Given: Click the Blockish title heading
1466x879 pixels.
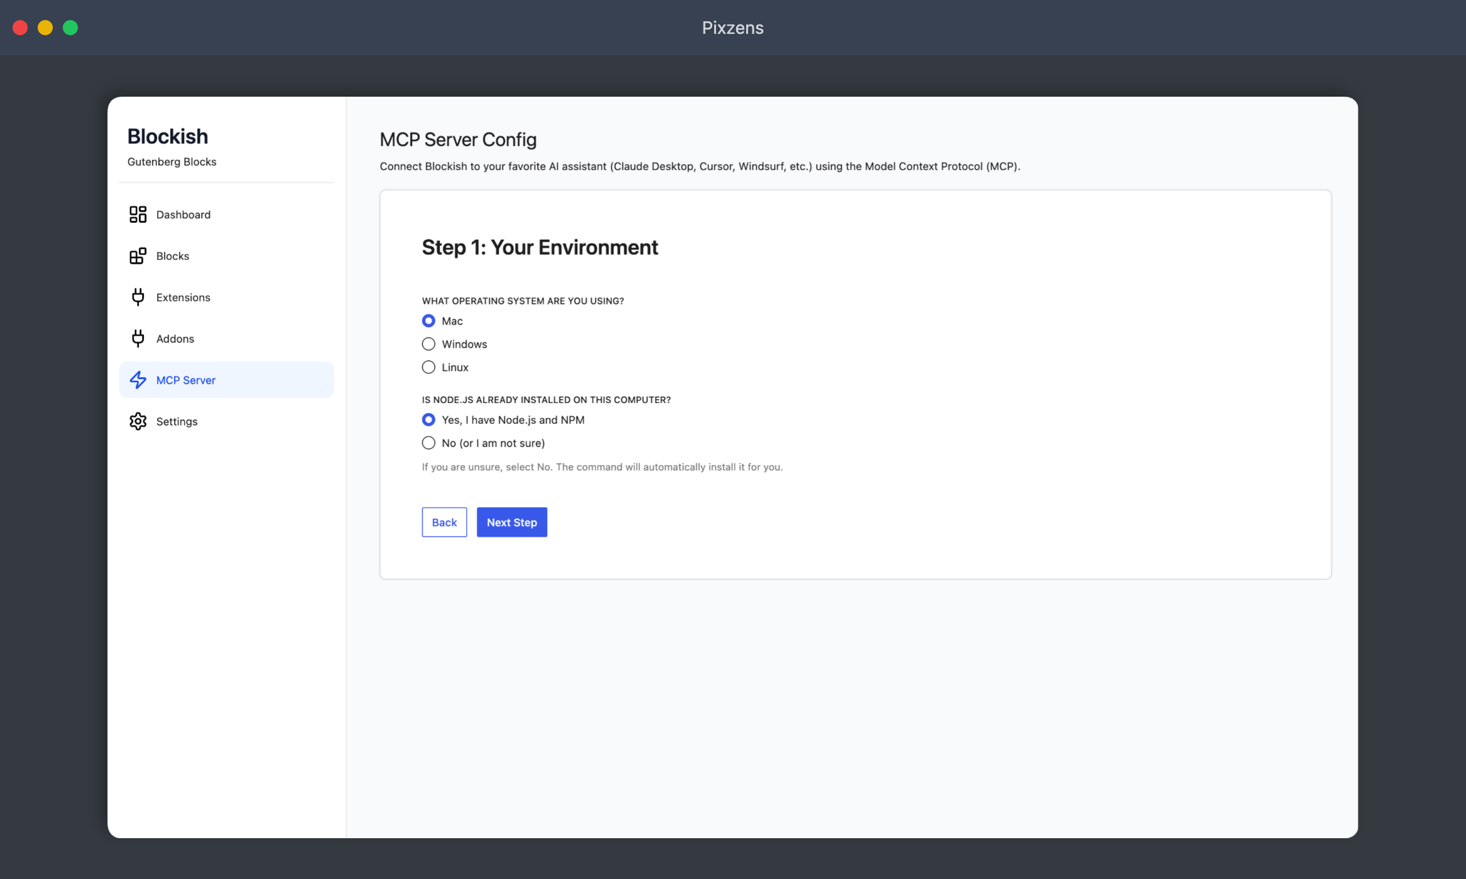Looking at the screenshot, I should click(168, 136).
